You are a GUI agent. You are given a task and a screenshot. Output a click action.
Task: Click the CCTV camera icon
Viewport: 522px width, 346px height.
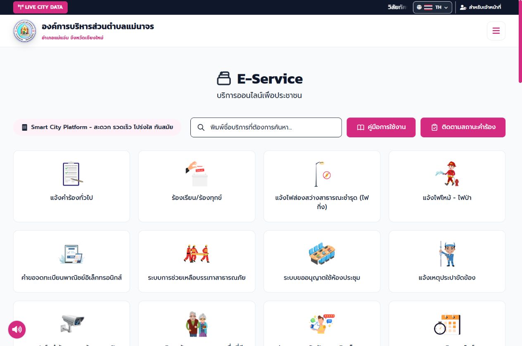[x=72, y=323]
